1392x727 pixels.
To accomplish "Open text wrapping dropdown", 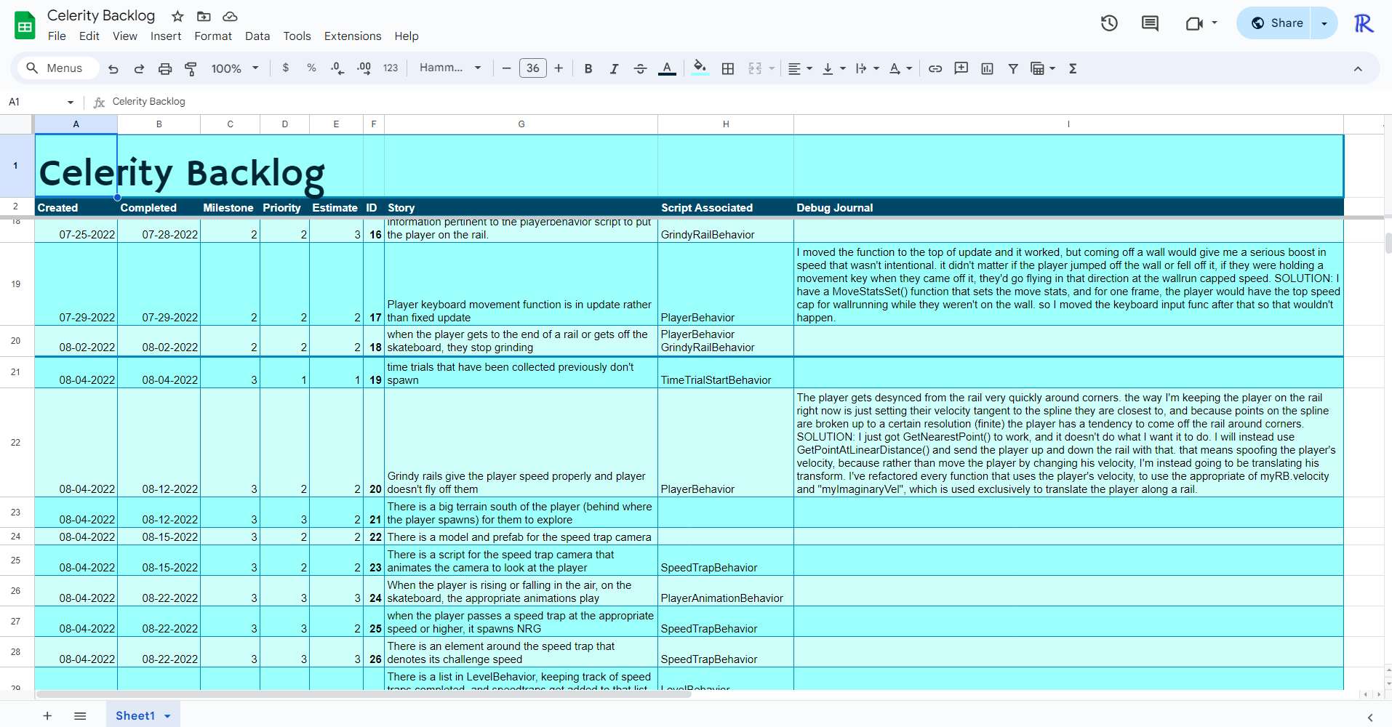I will click(x=867, y=68).
